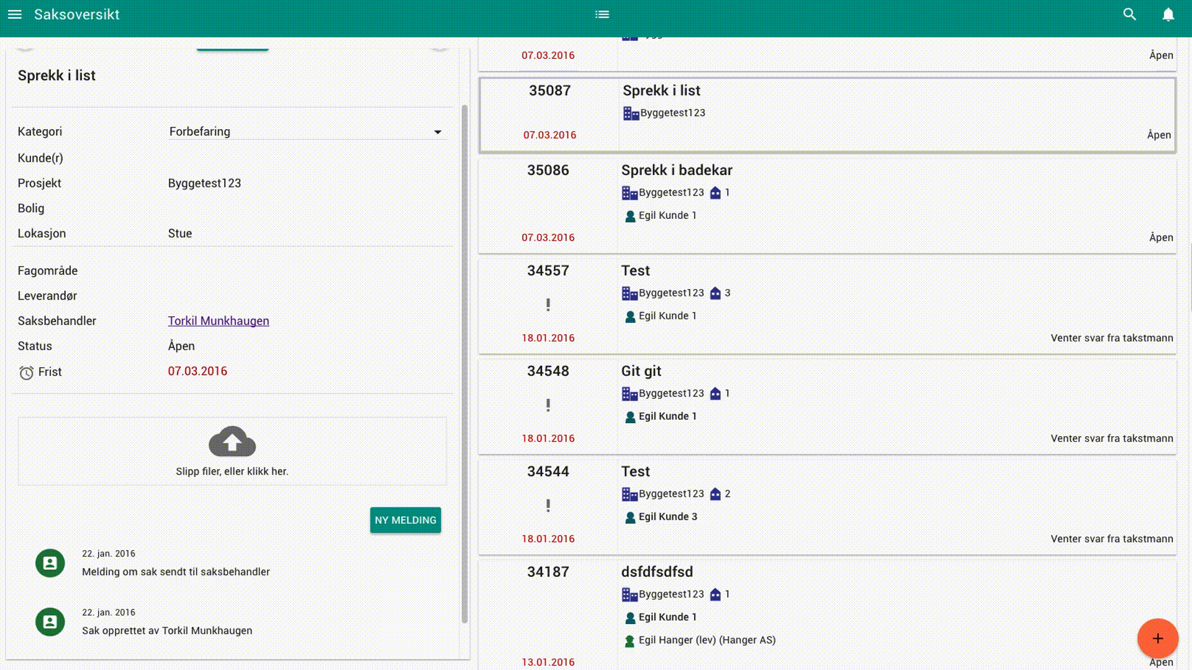
Task: Open case number 34544
Action: 548,471
